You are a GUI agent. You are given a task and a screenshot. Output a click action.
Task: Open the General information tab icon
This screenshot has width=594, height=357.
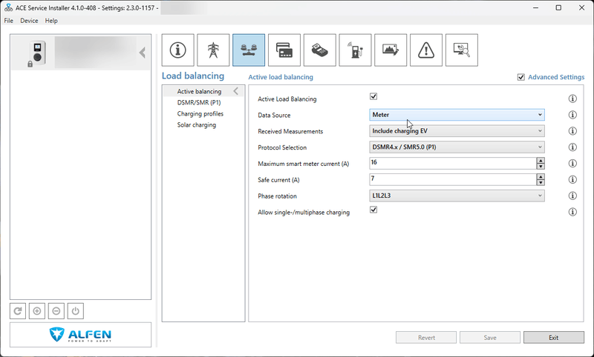(177, 50)
